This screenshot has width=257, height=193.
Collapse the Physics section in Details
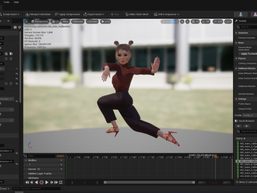(x=236, y=58)
